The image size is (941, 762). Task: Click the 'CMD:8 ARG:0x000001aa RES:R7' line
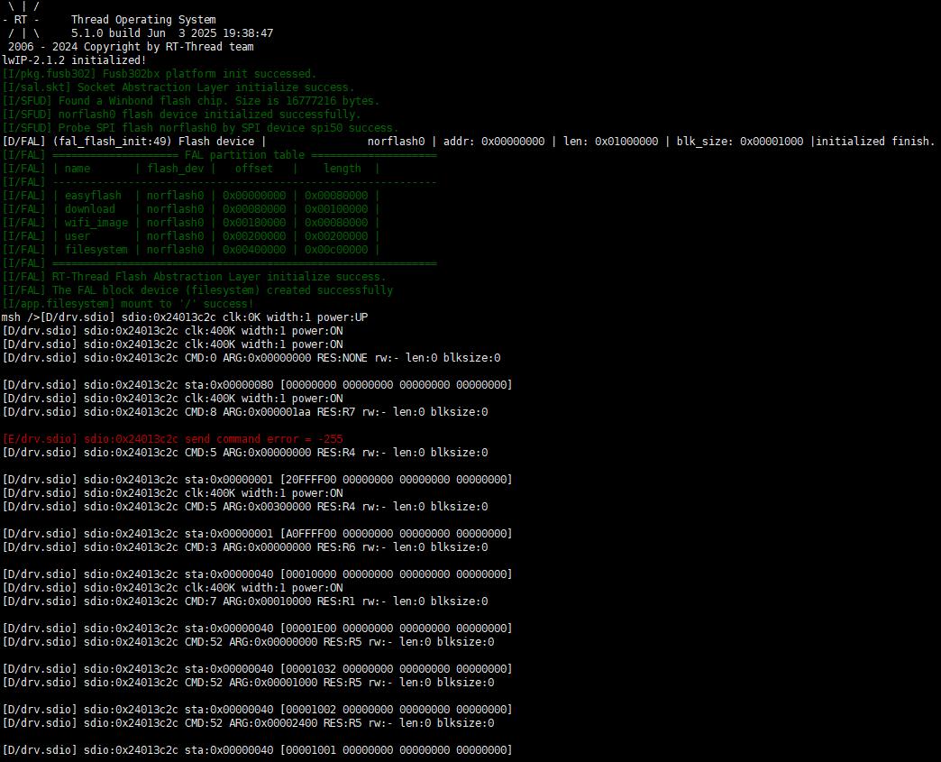(x=245, y=412)
